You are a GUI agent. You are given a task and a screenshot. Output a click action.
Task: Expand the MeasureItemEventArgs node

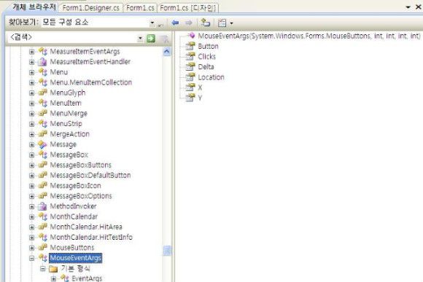[x=31, y=52]
